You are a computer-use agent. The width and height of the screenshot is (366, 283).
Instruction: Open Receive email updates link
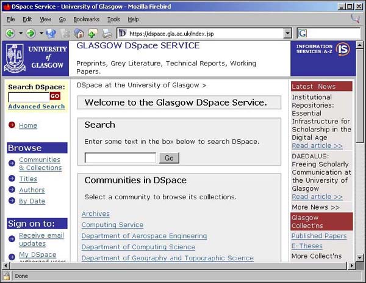(x=41, y=239)
